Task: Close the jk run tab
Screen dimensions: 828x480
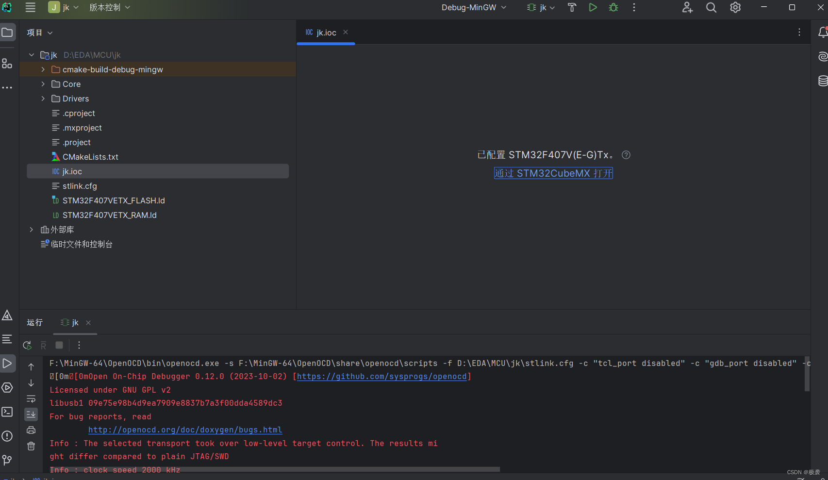Action: (x=88, y=323)
